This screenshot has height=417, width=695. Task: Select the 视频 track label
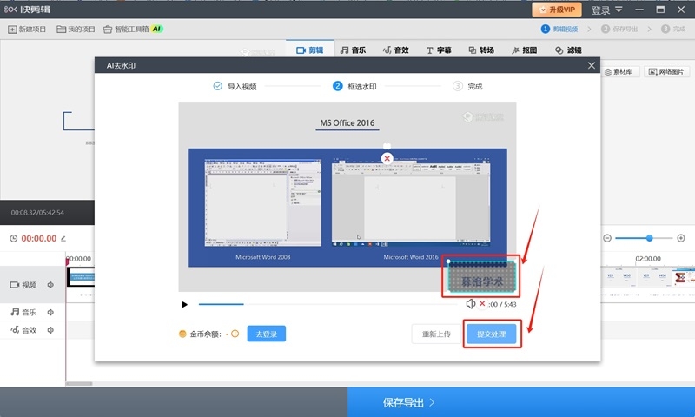(23, 285)
